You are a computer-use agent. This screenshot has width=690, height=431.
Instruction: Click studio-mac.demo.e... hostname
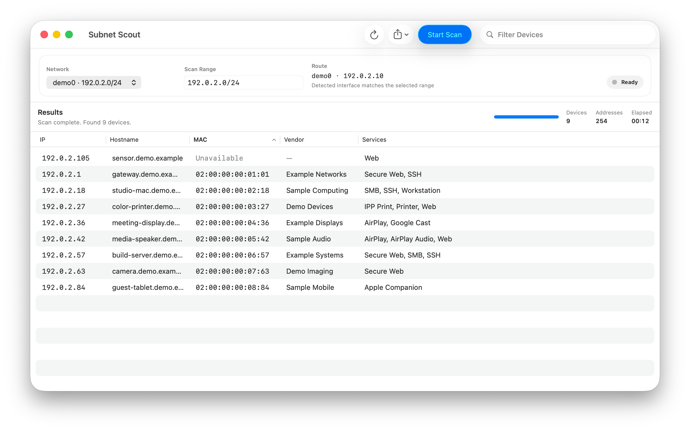146,190
